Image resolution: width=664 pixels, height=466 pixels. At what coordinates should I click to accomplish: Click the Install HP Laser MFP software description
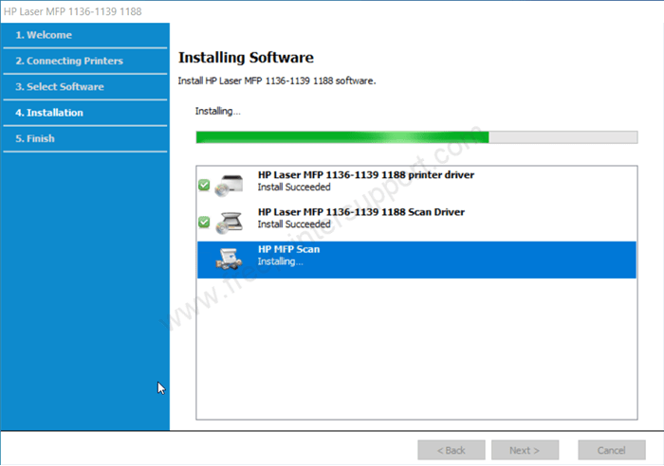pos(277,81)
